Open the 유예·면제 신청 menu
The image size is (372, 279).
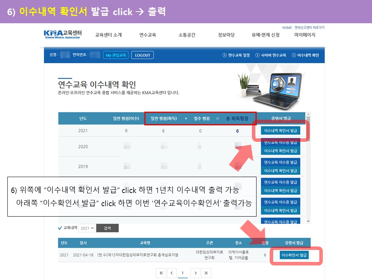pos(265,35)
